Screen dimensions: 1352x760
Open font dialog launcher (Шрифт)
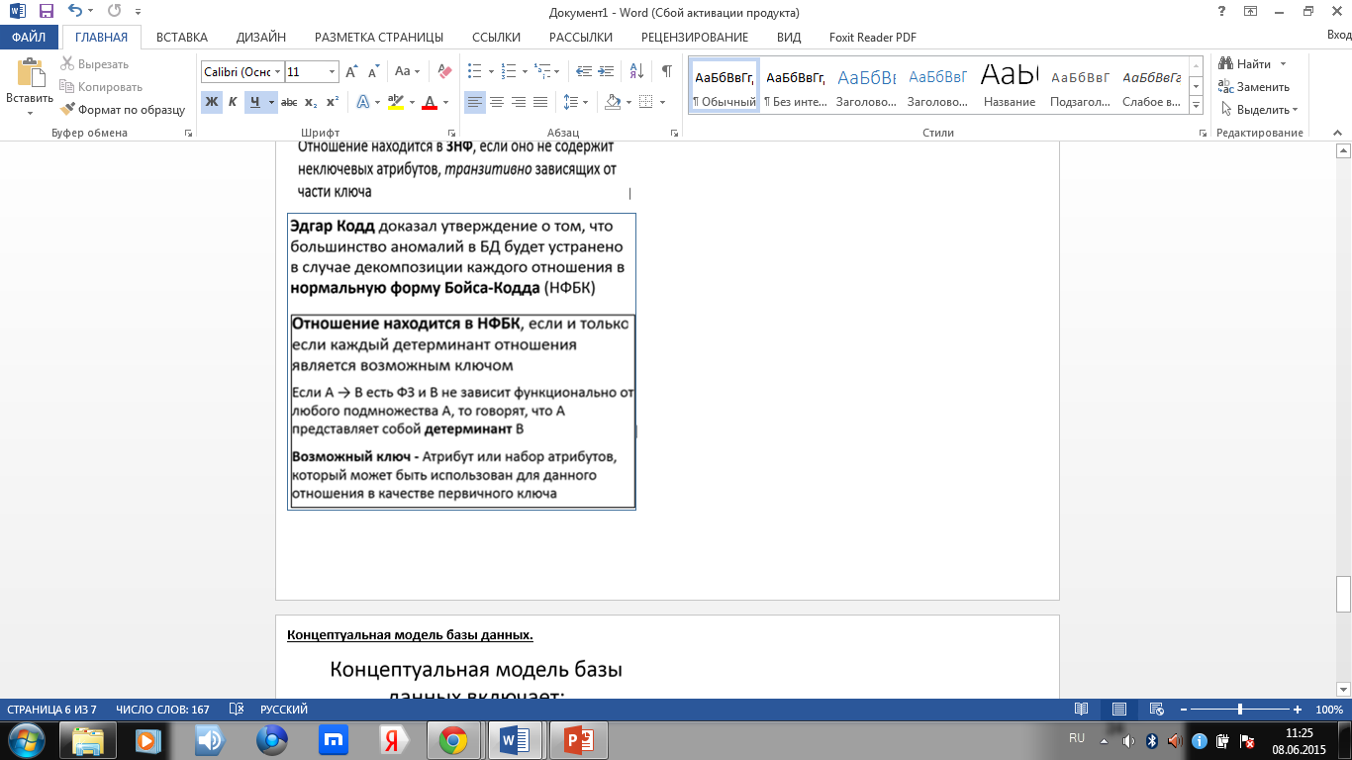tap(451, 133)
